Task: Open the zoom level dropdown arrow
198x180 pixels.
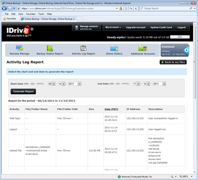Action: 192,177
